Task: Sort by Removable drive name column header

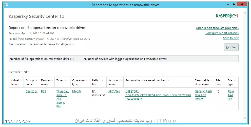Action: tap(203, 82)
